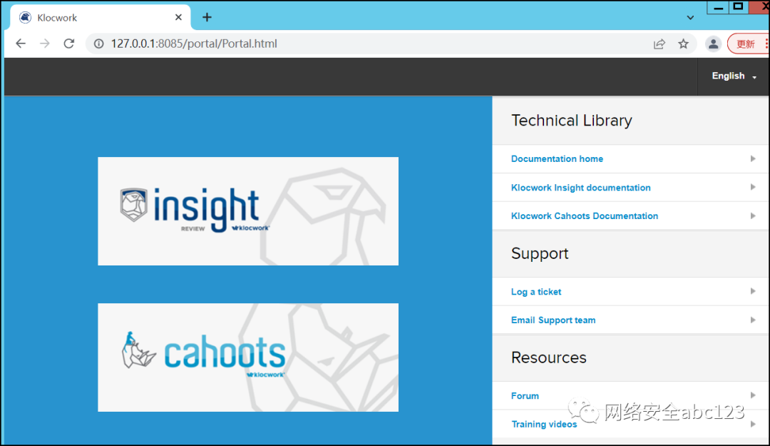Click arrow beside Email Support team
Image resolution: width=770 pixels, height=446 pixels.
pos(752,320)
